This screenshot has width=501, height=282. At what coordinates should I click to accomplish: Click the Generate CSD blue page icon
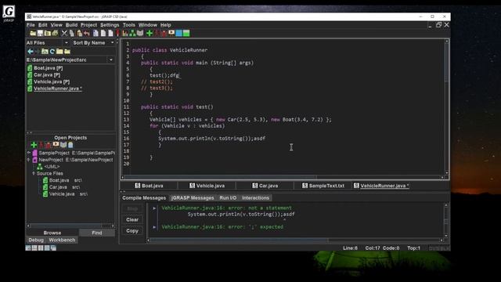pyautogui.click(x=96, y=33)
